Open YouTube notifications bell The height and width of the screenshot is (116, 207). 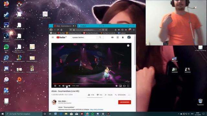pyautogui.click(x=123, y=37)
